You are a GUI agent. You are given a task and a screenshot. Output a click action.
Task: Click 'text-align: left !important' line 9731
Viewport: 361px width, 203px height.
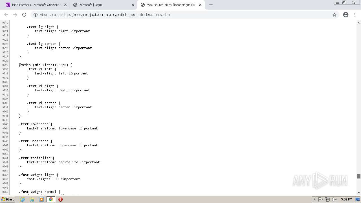tap(61, 73)
